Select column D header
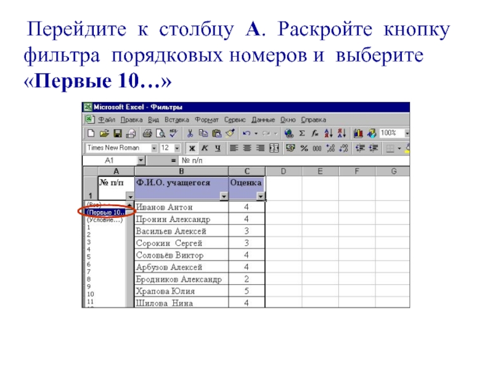Viewport: 493px width, 369px height. [283, 172]
